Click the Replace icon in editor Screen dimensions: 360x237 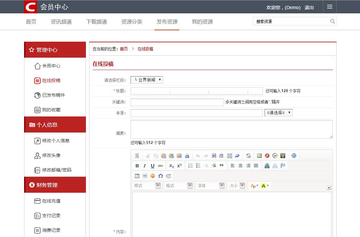(x=222, y=156)
